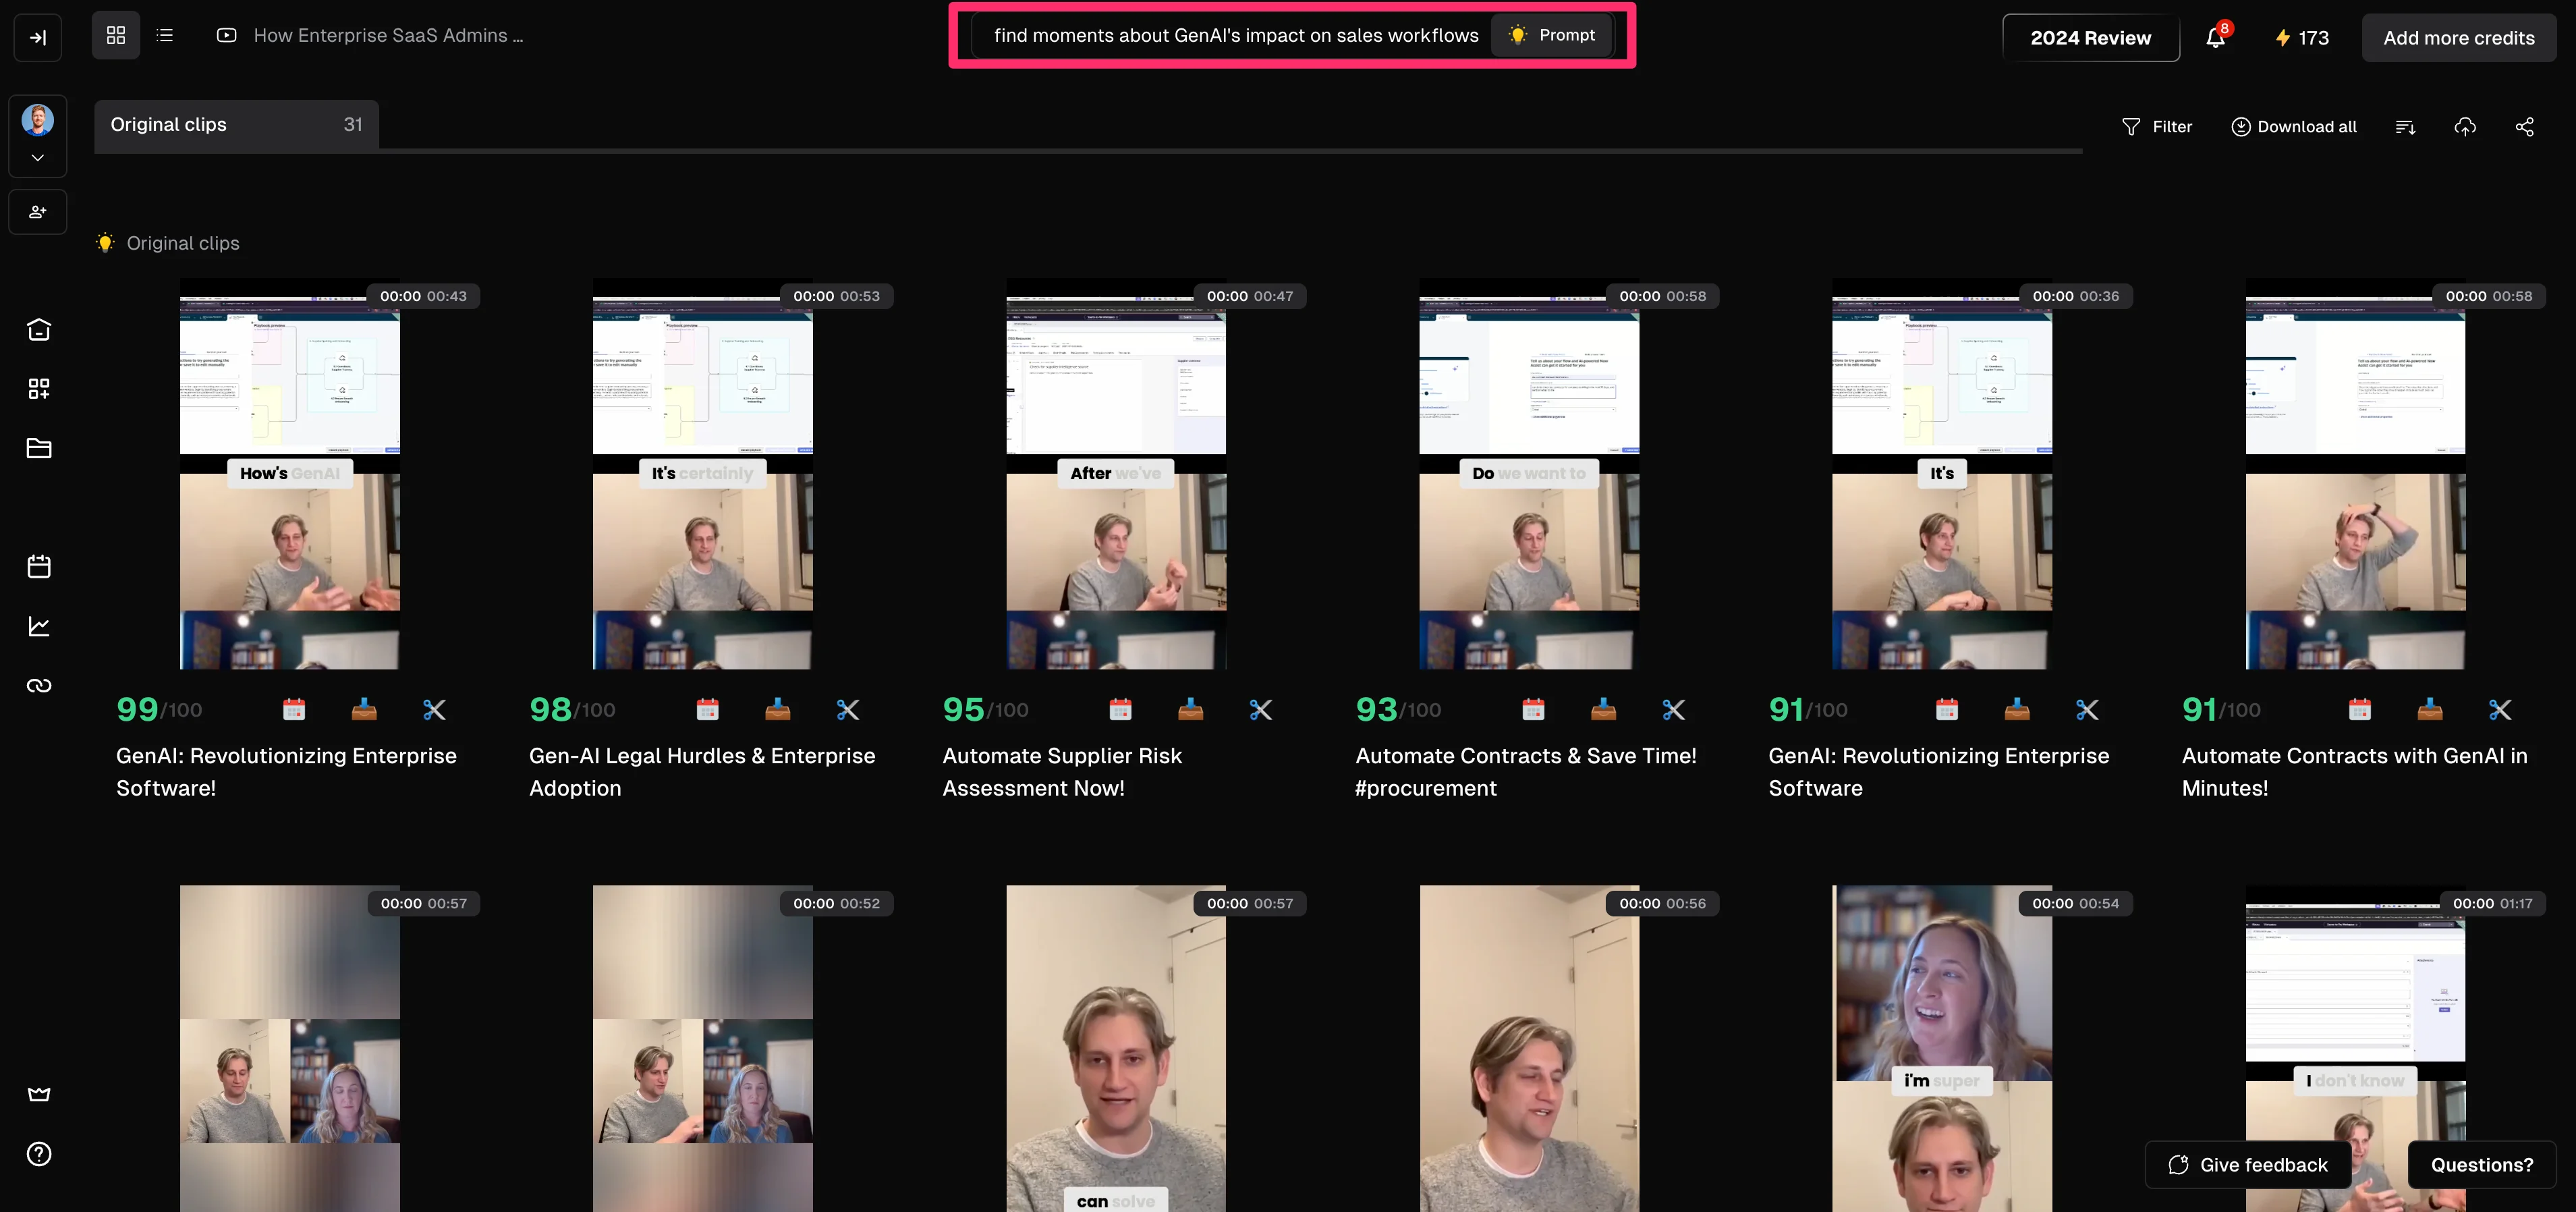Switch to list view layout

(x=165, y=36)
